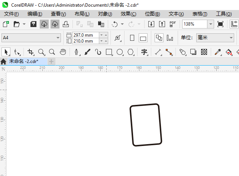Go to the Welcome home screen icon
The image size is (239, 176).
(x=3, y=62)
